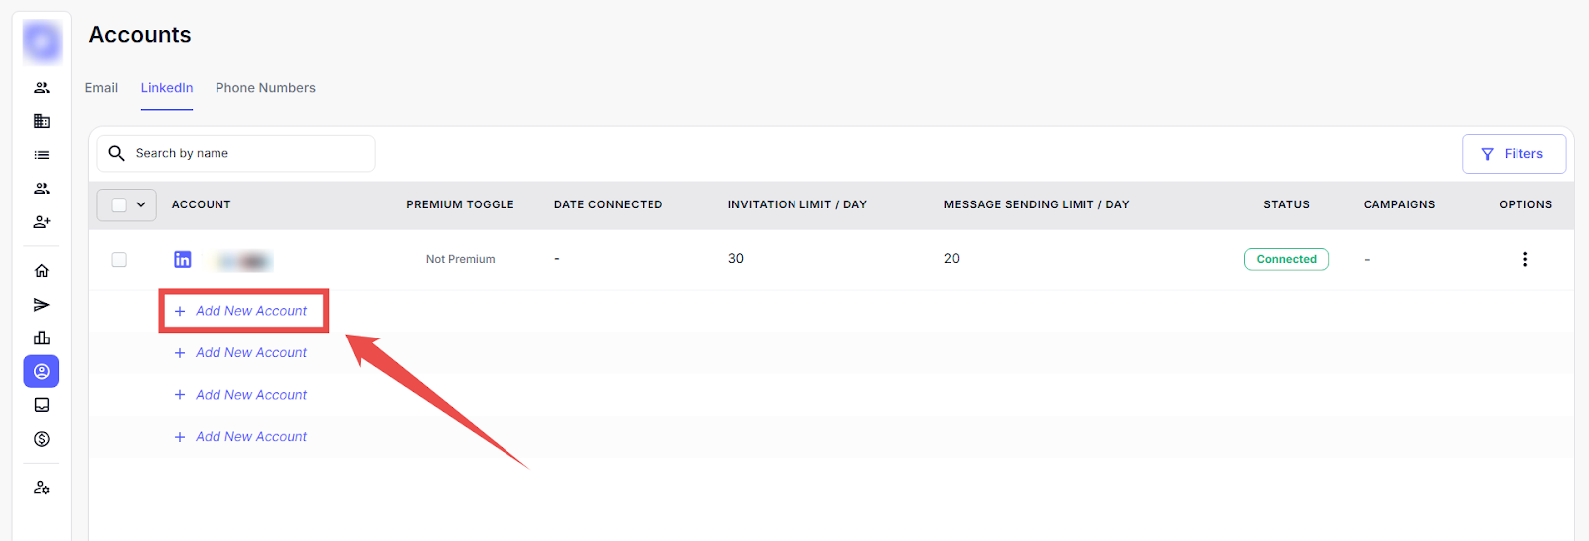Expand the chevron beside select-all checkbox
Viewport: 1589px width, 541px height.
pos(141,204)
